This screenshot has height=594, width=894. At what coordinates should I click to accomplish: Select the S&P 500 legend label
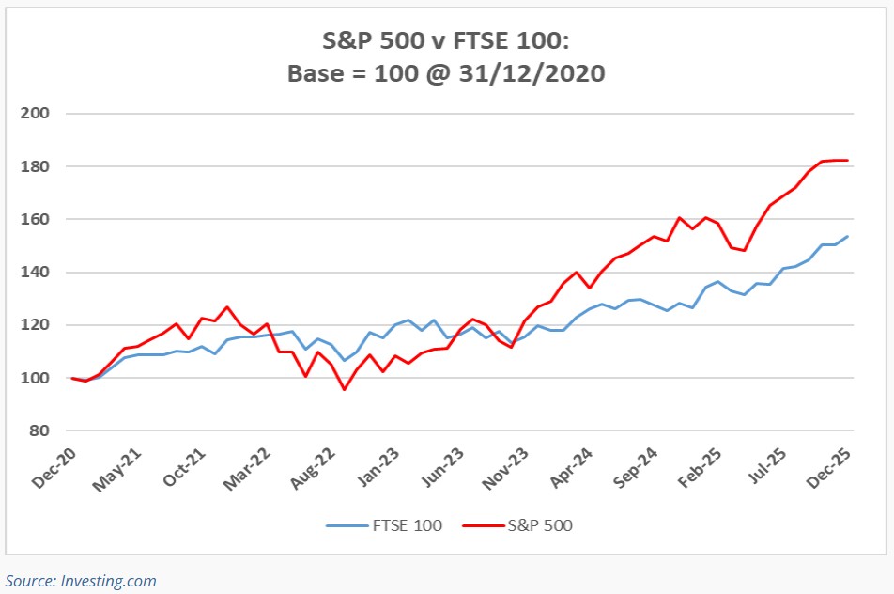pyautogui.click(x=540, y=526)
